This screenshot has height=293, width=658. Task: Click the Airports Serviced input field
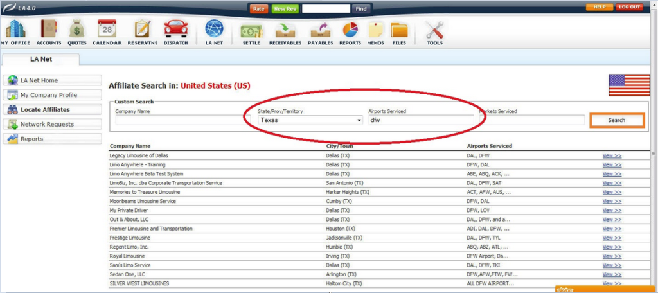pyautogui.click(x=421, y=120)
